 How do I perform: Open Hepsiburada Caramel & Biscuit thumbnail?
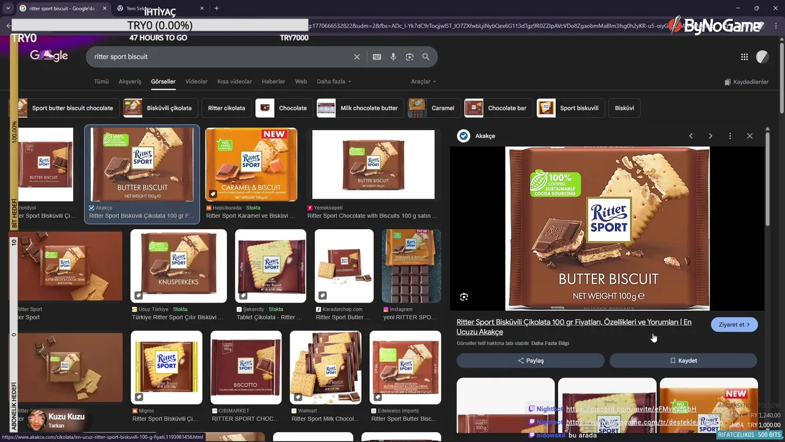point(251,165)
